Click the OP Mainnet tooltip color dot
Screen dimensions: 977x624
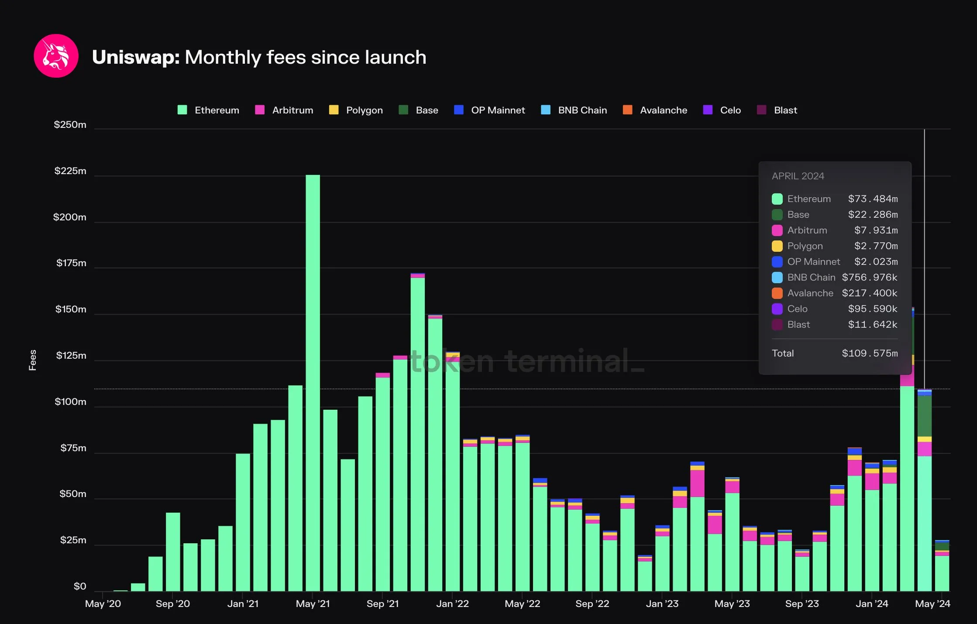[777, 262]
